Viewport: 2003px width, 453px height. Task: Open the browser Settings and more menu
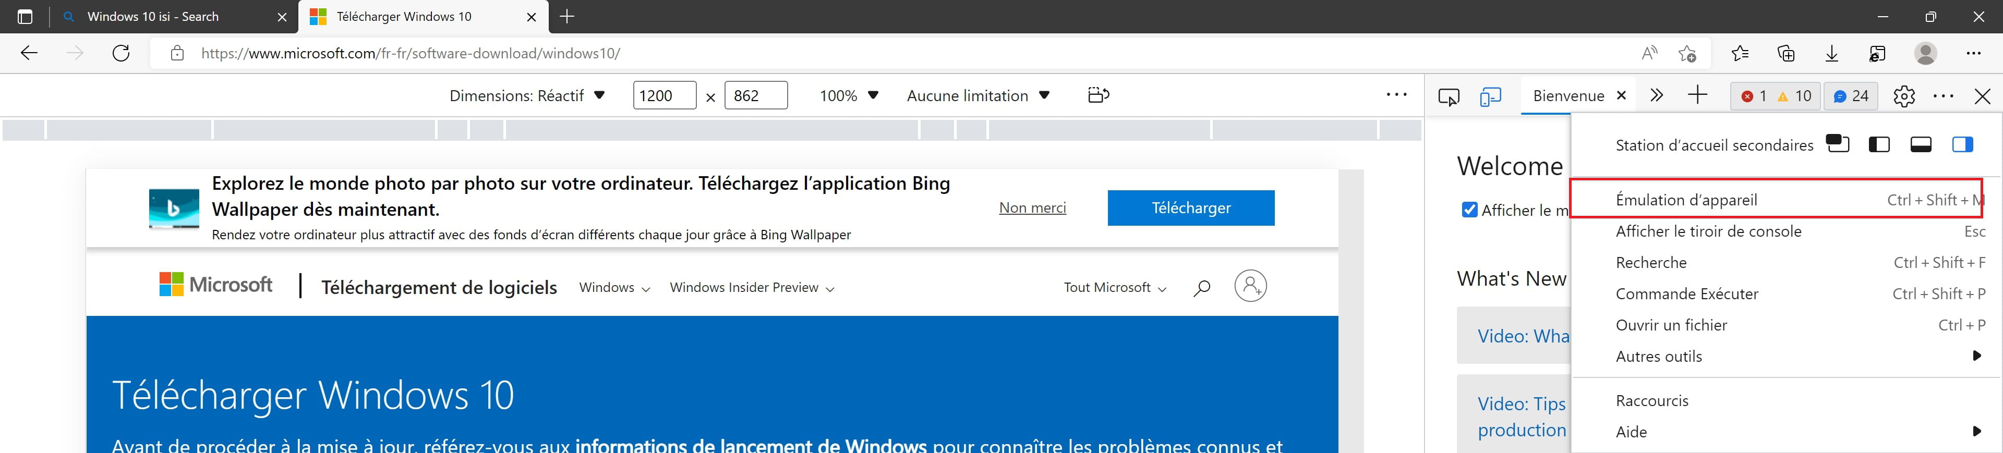[x=1973, y=54]
